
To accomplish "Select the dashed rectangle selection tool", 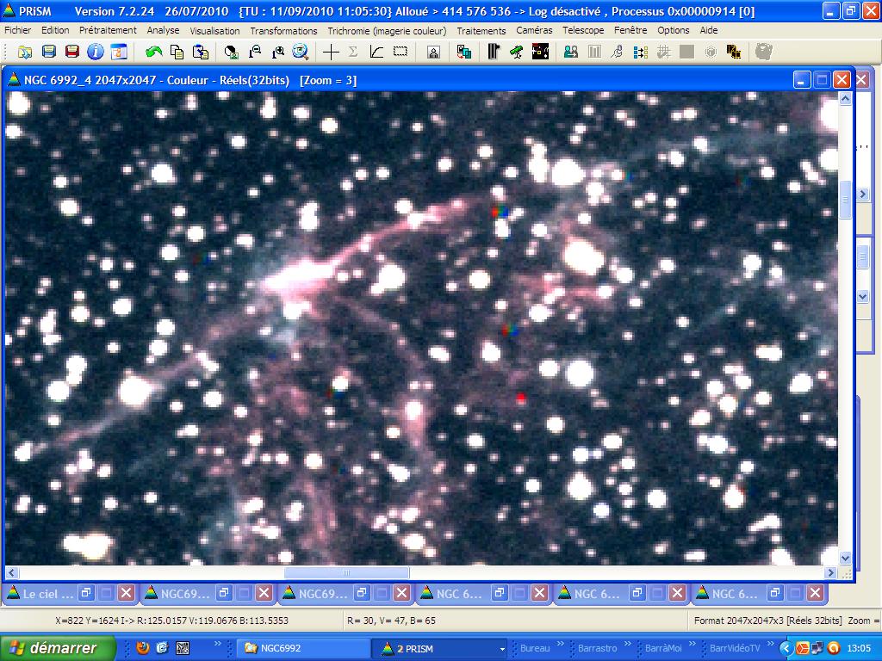I will click(401, 52).
